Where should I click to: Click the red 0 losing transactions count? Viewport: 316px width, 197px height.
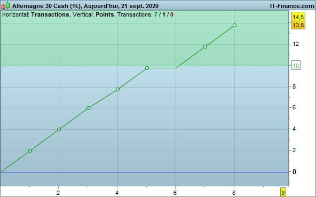click(171, 15)
